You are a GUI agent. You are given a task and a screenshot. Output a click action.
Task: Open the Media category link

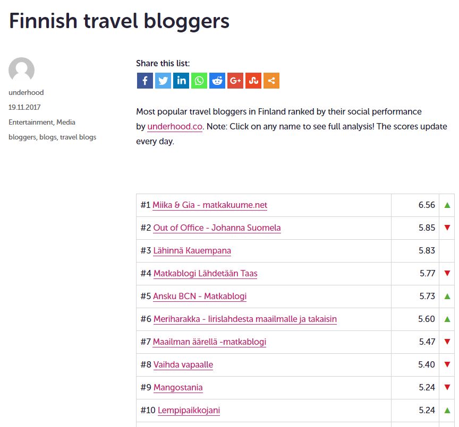[x=66, y=123]
